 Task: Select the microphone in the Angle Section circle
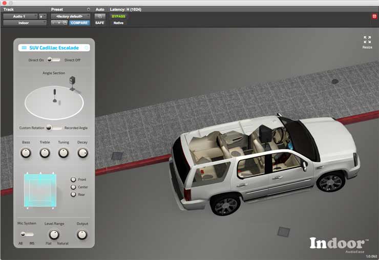[x=55, y=96]
